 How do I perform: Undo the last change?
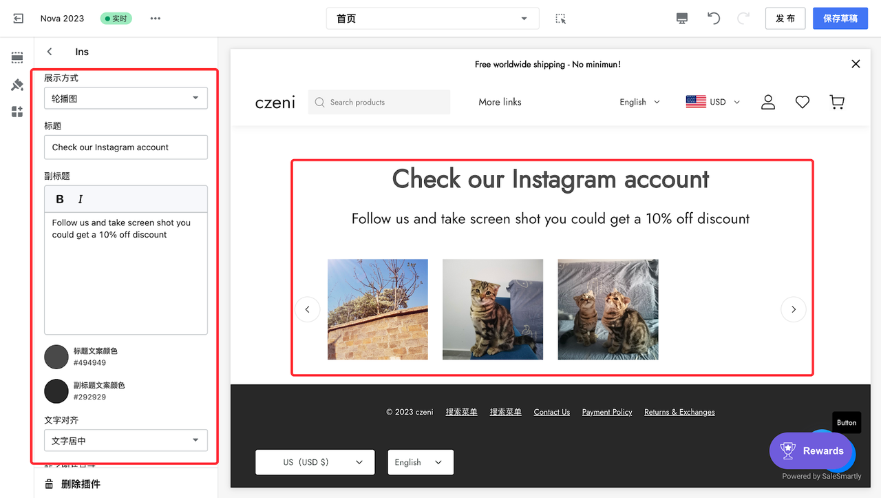(713, 19)
